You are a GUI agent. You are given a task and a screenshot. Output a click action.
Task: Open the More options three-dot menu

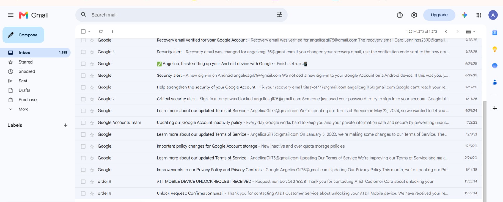click(113, 31)
